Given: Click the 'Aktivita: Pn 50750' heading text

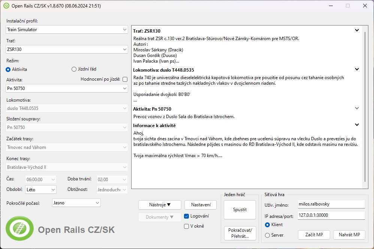Looking at the screenshot, I should click(x=152, y=109).
